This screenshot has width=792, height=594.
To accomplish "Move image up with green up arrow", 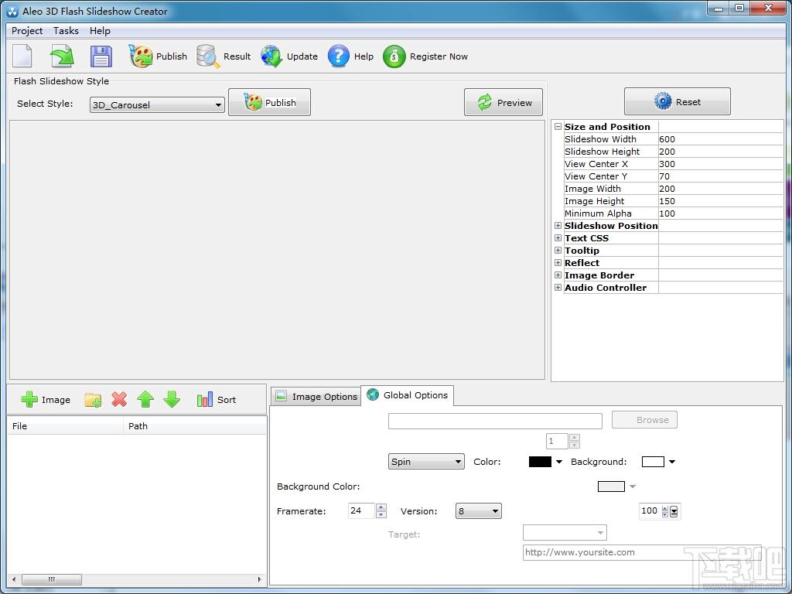I will point(145,400).
